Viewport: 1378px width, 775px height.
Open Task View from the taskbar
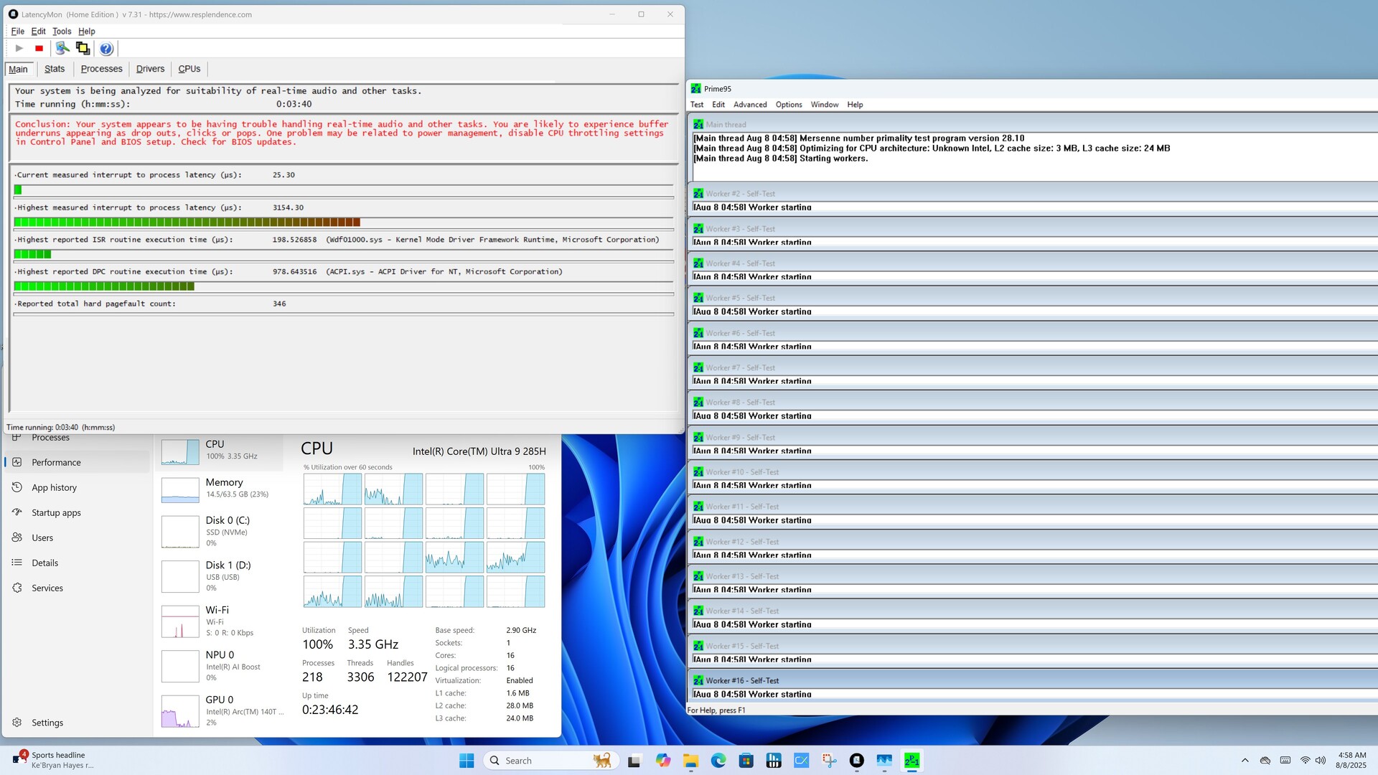click(634, 761)
